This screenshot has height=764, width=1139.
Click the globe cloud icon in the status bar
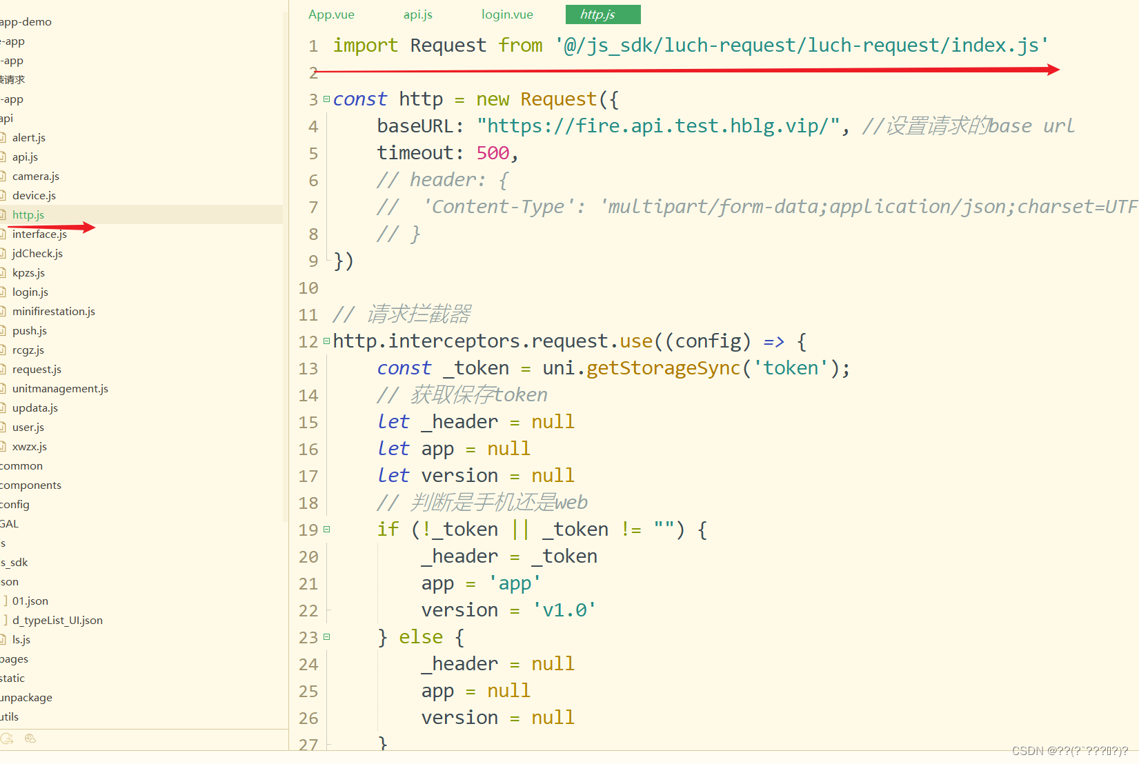tap(30, 738)
